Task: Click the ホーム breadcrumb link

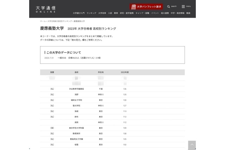Action: point(43,21)
